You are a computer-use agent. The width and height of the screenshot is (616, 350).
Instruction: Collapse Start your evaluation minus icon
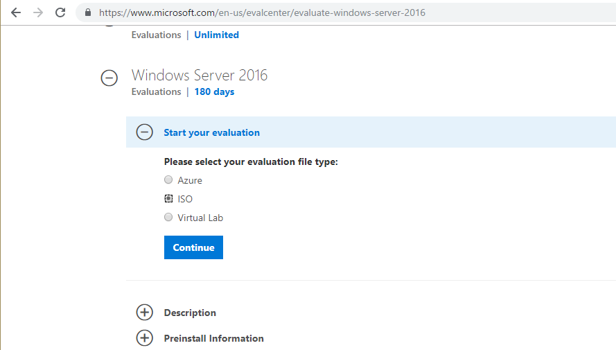[x=144, y=132]
